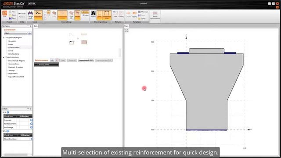Open the Current item combo box

pyautogui.click(x=16, y=33)
